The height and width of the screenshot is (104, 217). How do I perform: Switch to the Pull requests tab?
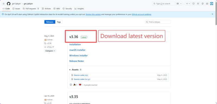coord(31,9)
